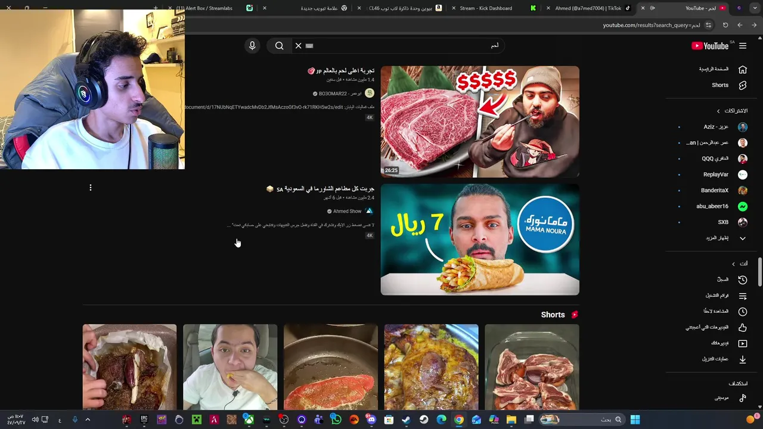
Task: Open Windows Start button
Action: pyautogui.click(x=635, y=419)
